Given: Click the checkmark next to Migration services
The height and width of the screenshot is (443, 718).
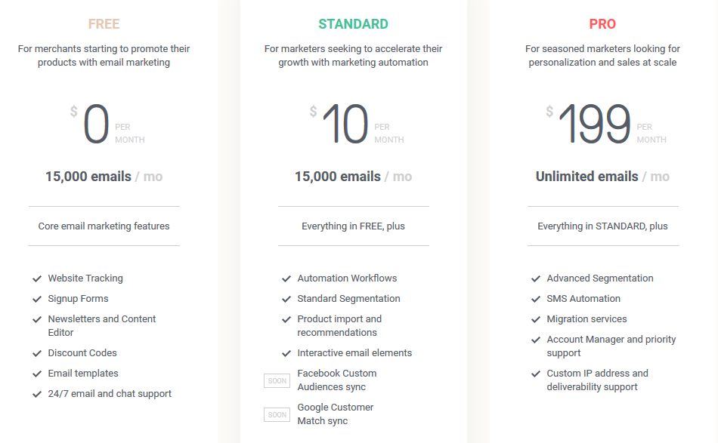Looking at the screenshot, I should coord(536,319).
